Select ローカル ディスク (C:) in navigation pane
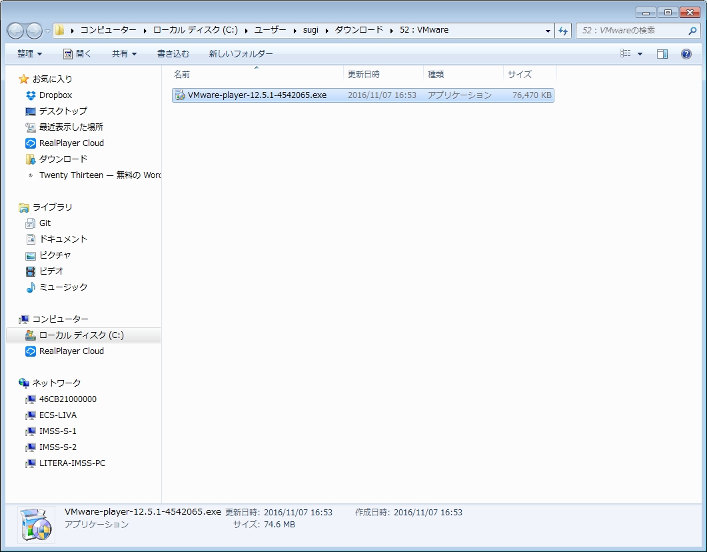707x552 pixels. point(81,335)
